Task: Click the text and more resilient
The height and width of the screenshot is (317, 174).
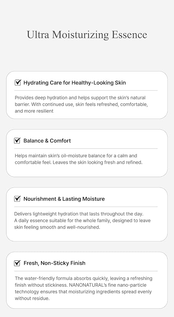Action: [x=34, y=111]
